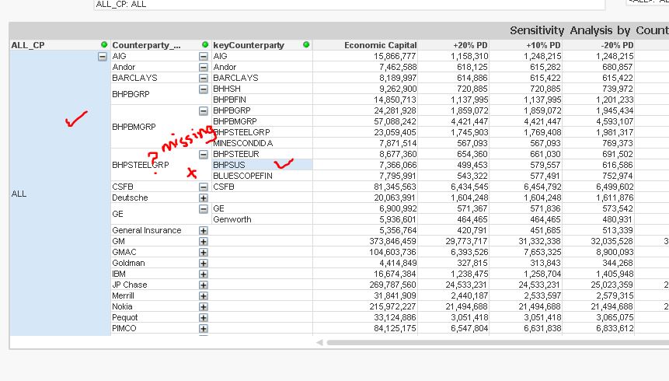Select the General Insurance counterparty label
Viewport: 669px width, 381px height.
pos(147,230)
